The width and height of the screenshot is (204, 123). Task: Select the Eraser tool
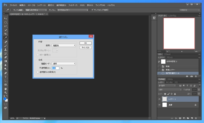(5, 57)
